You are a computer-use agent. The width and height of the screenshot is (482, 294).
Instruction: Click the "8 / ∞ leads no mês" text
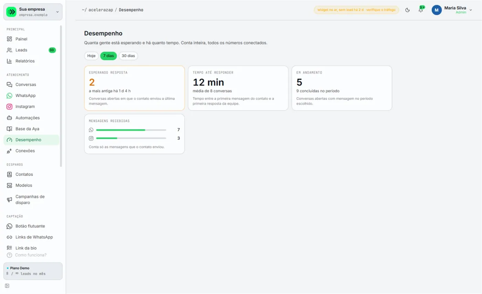[x=26, y=274]
